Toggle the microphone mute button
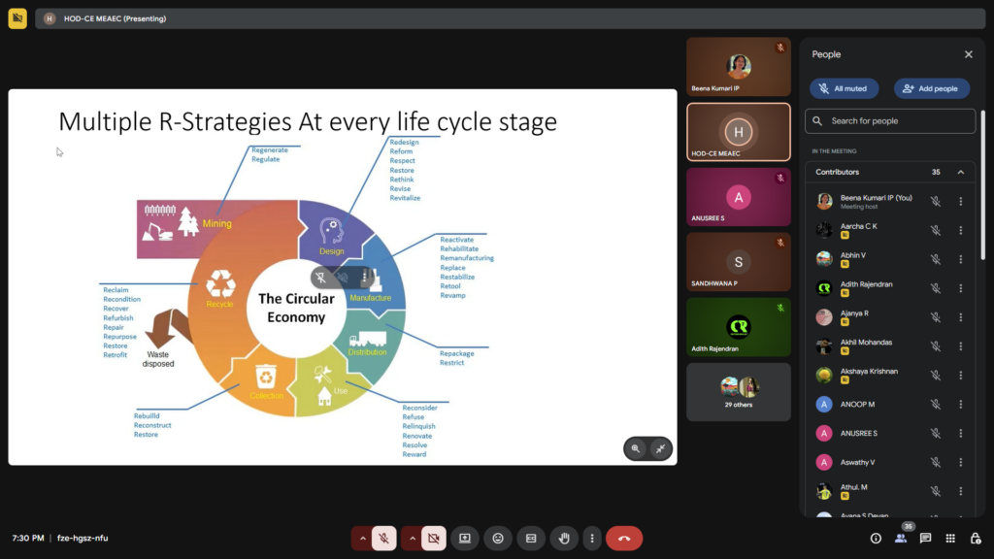 point(384,538)
